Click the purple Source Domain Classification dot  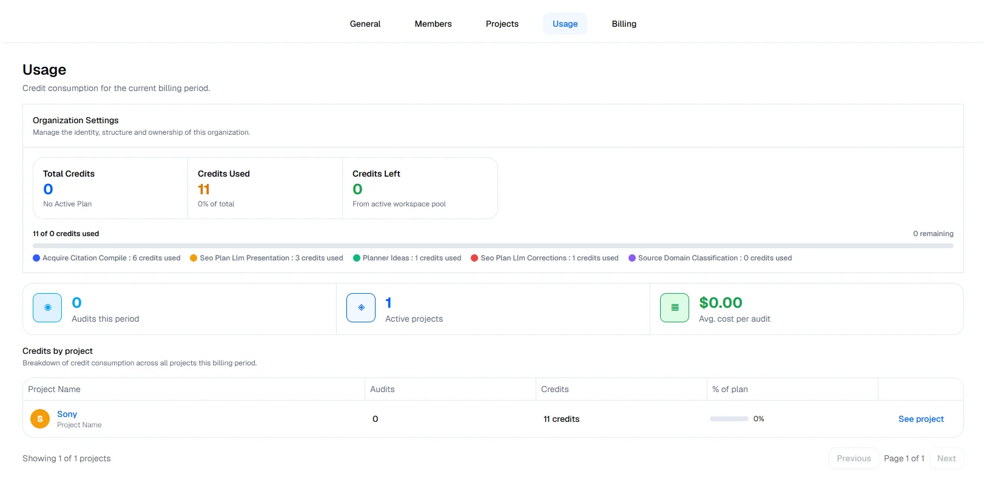(632, 258)
